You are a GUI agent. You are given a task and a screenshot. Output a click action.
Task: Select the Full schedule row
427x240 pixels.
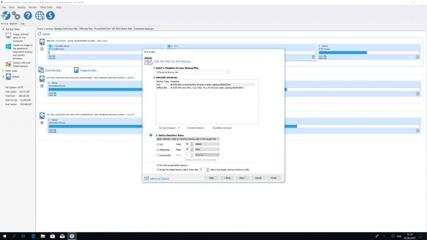click(206, 85)
